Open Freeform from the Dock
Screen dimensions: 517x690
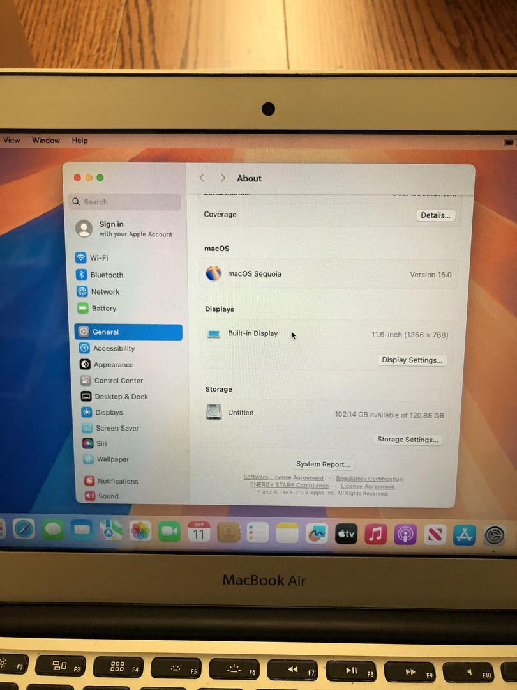point(317,533)
